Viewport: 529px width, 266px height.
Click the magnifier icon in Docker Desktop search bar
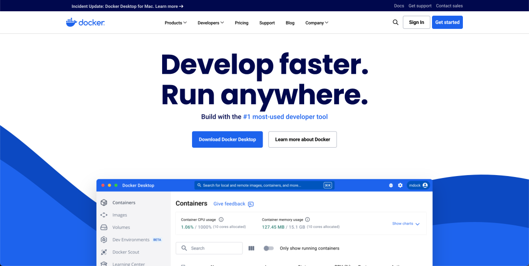click(199, 185)
